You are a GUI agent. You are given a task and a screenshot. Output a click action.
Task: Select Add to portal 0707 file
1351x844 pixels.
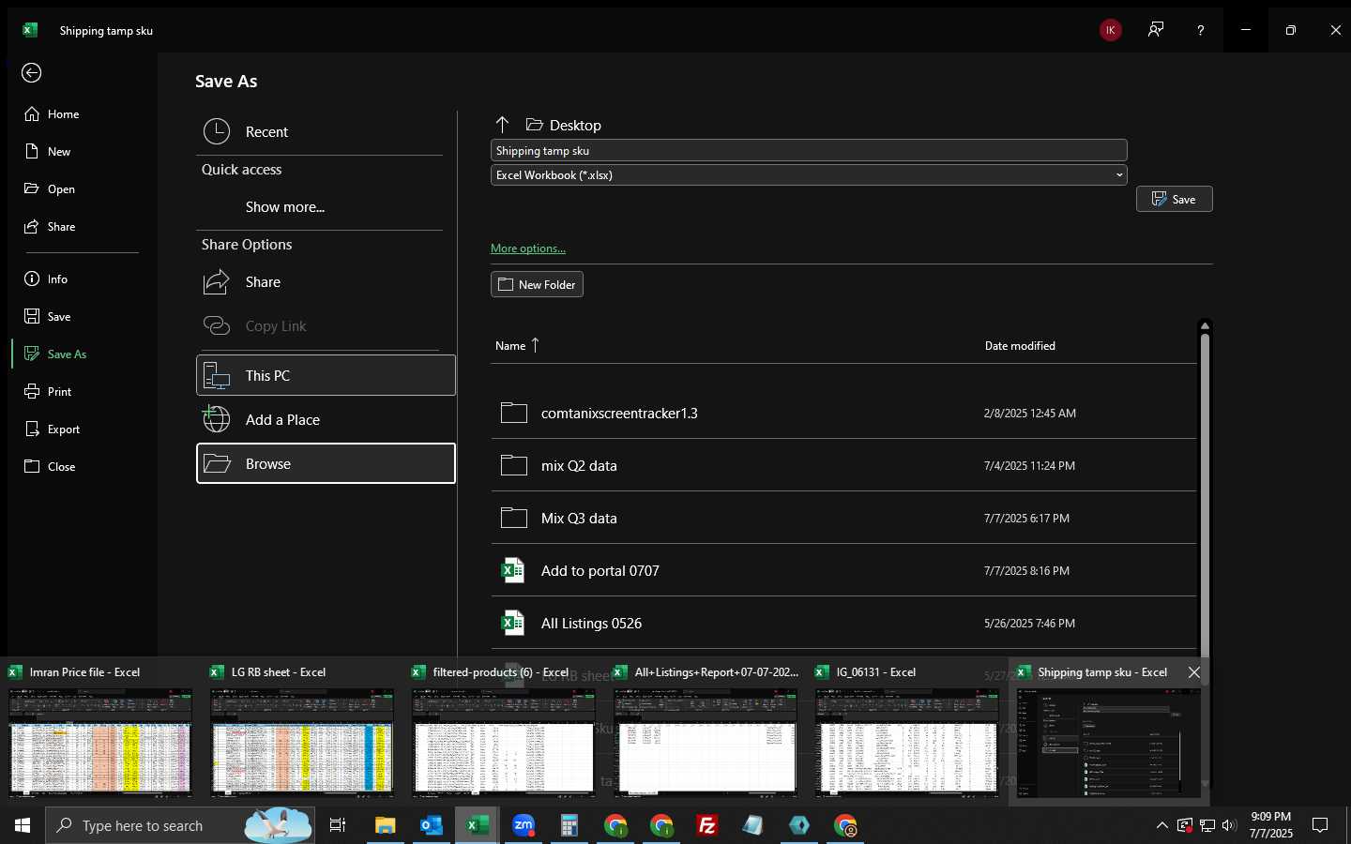point(843,570)
